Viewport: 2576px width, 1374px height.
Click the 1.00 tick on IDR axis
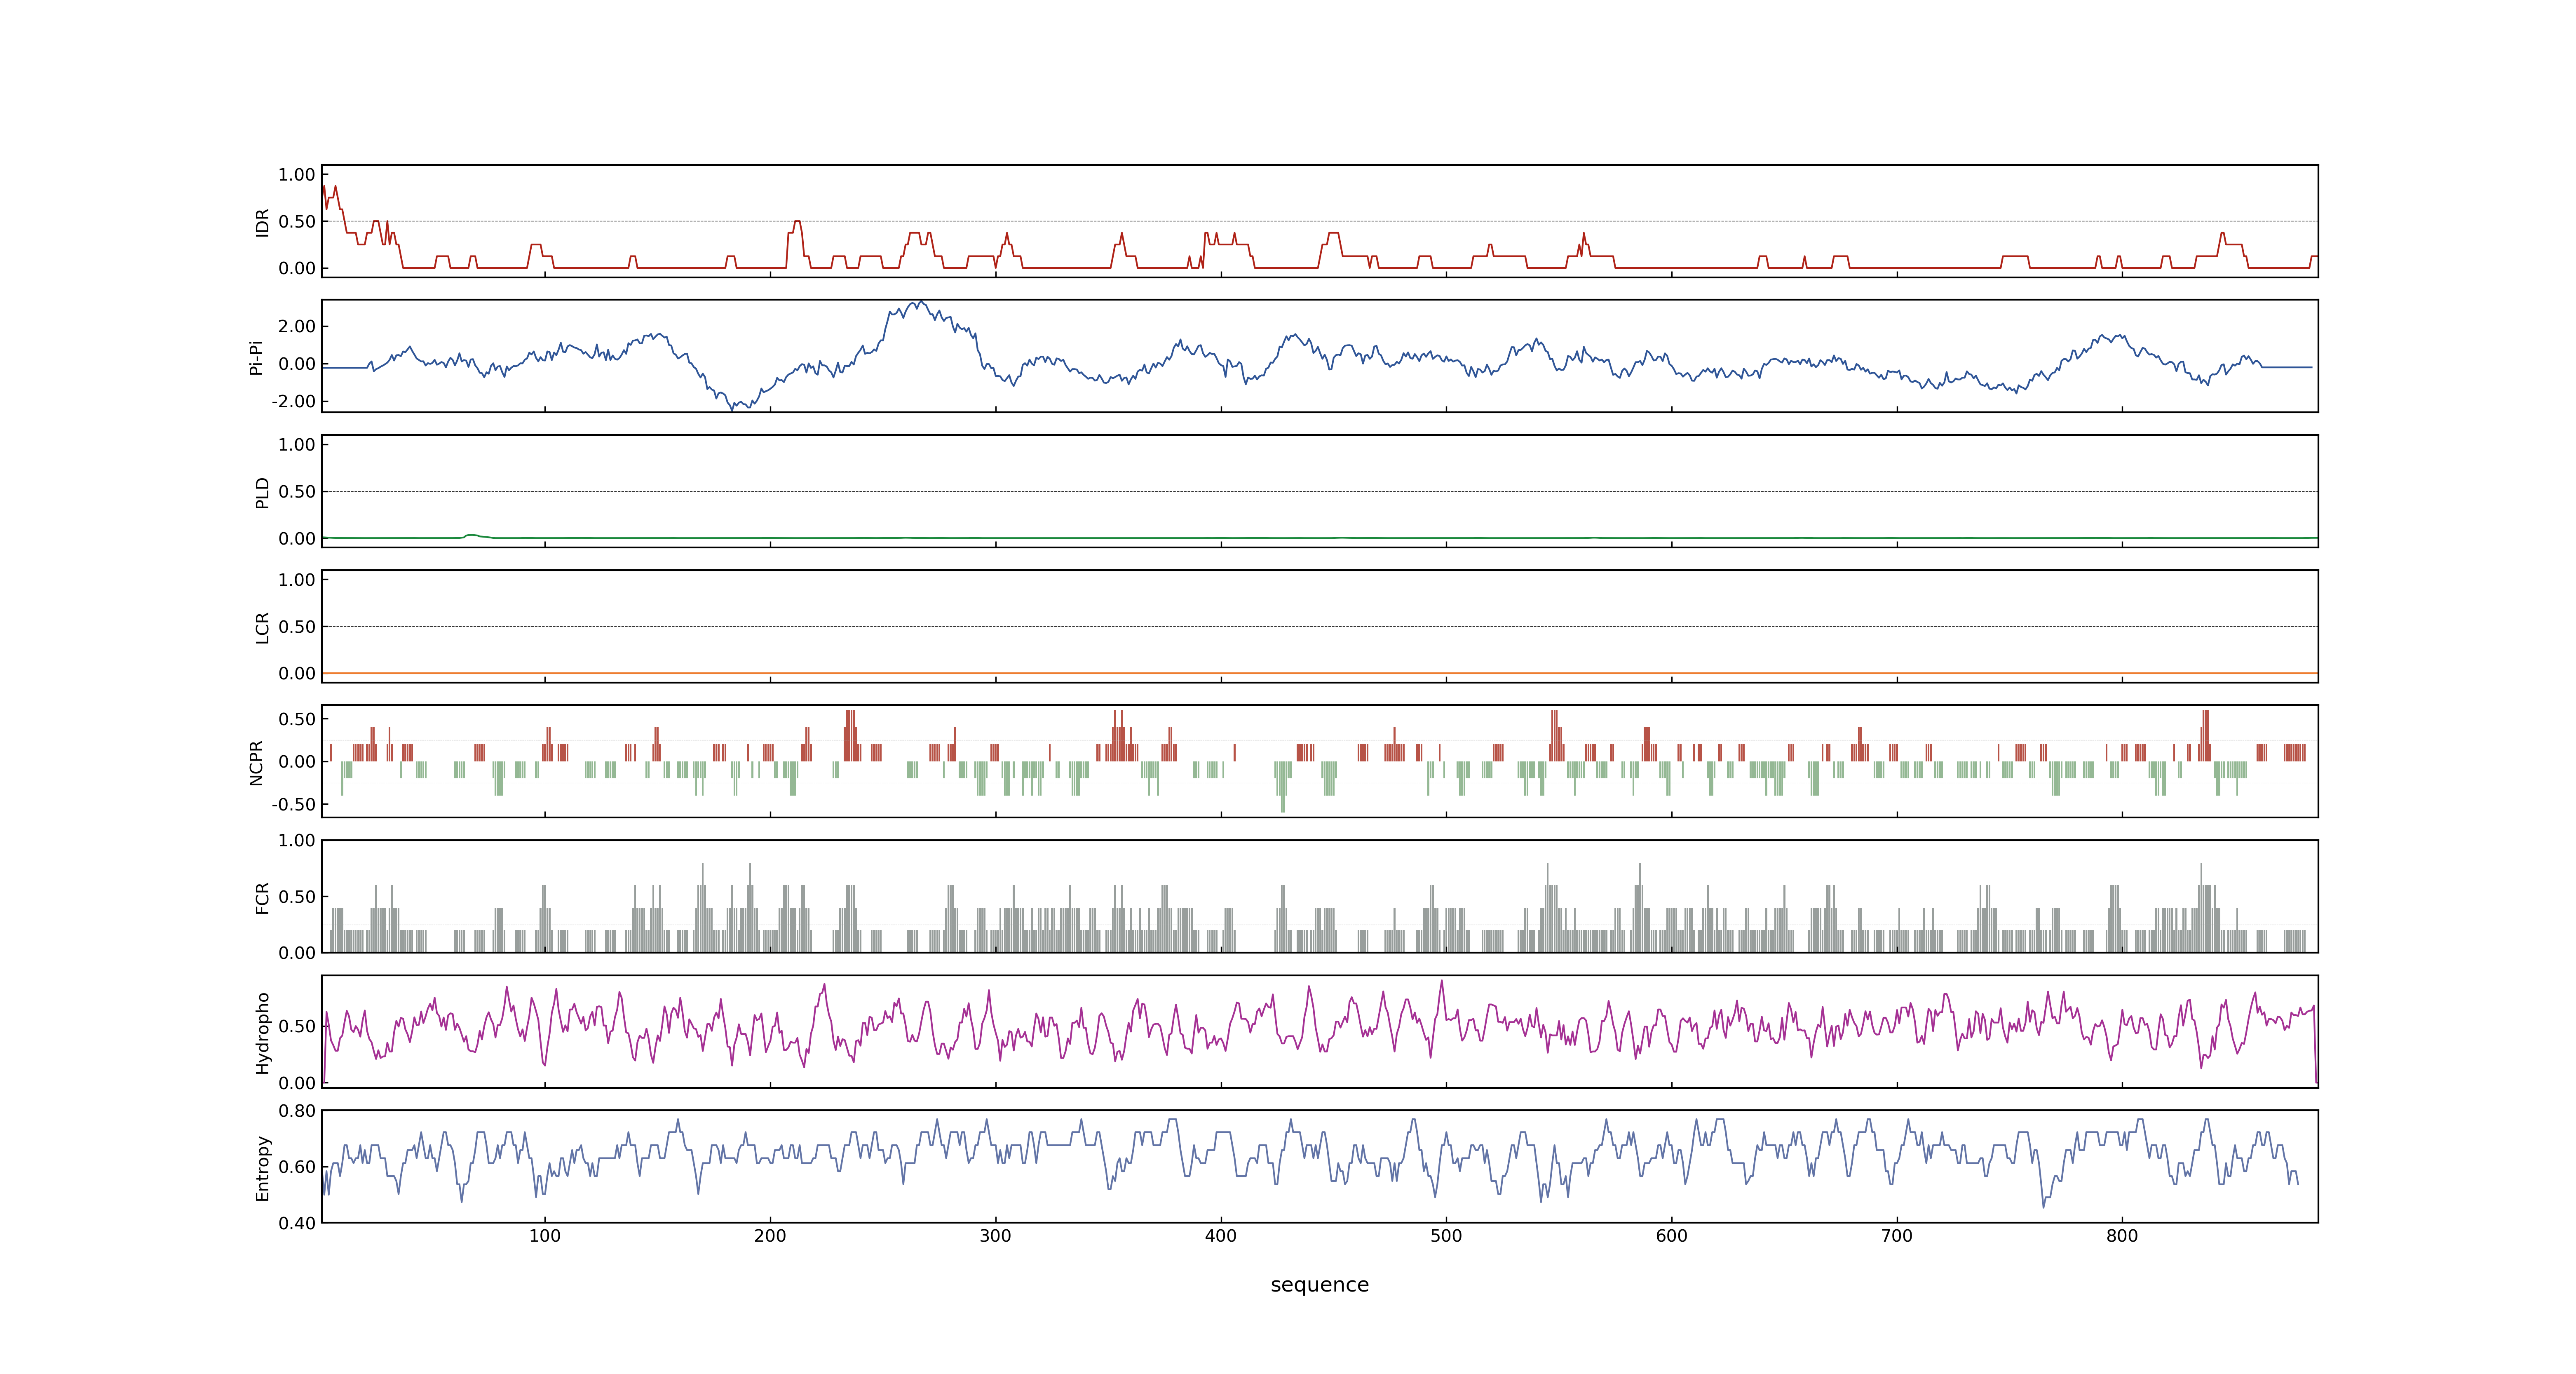coord(297,175)
